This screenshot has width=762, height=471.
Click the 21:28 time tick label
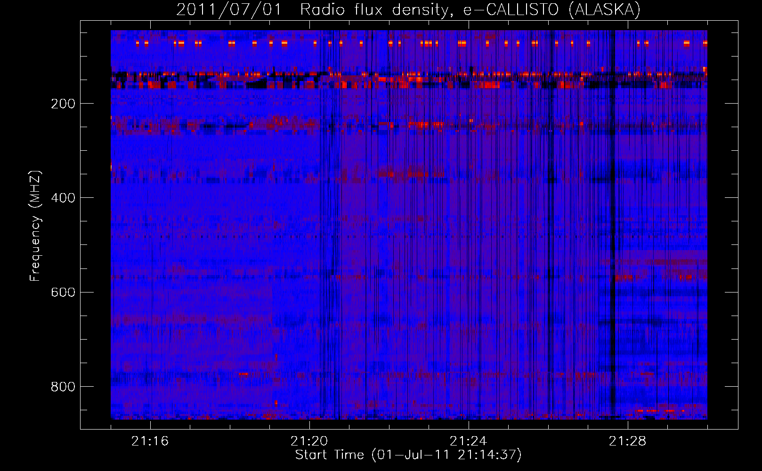[628, 441]
